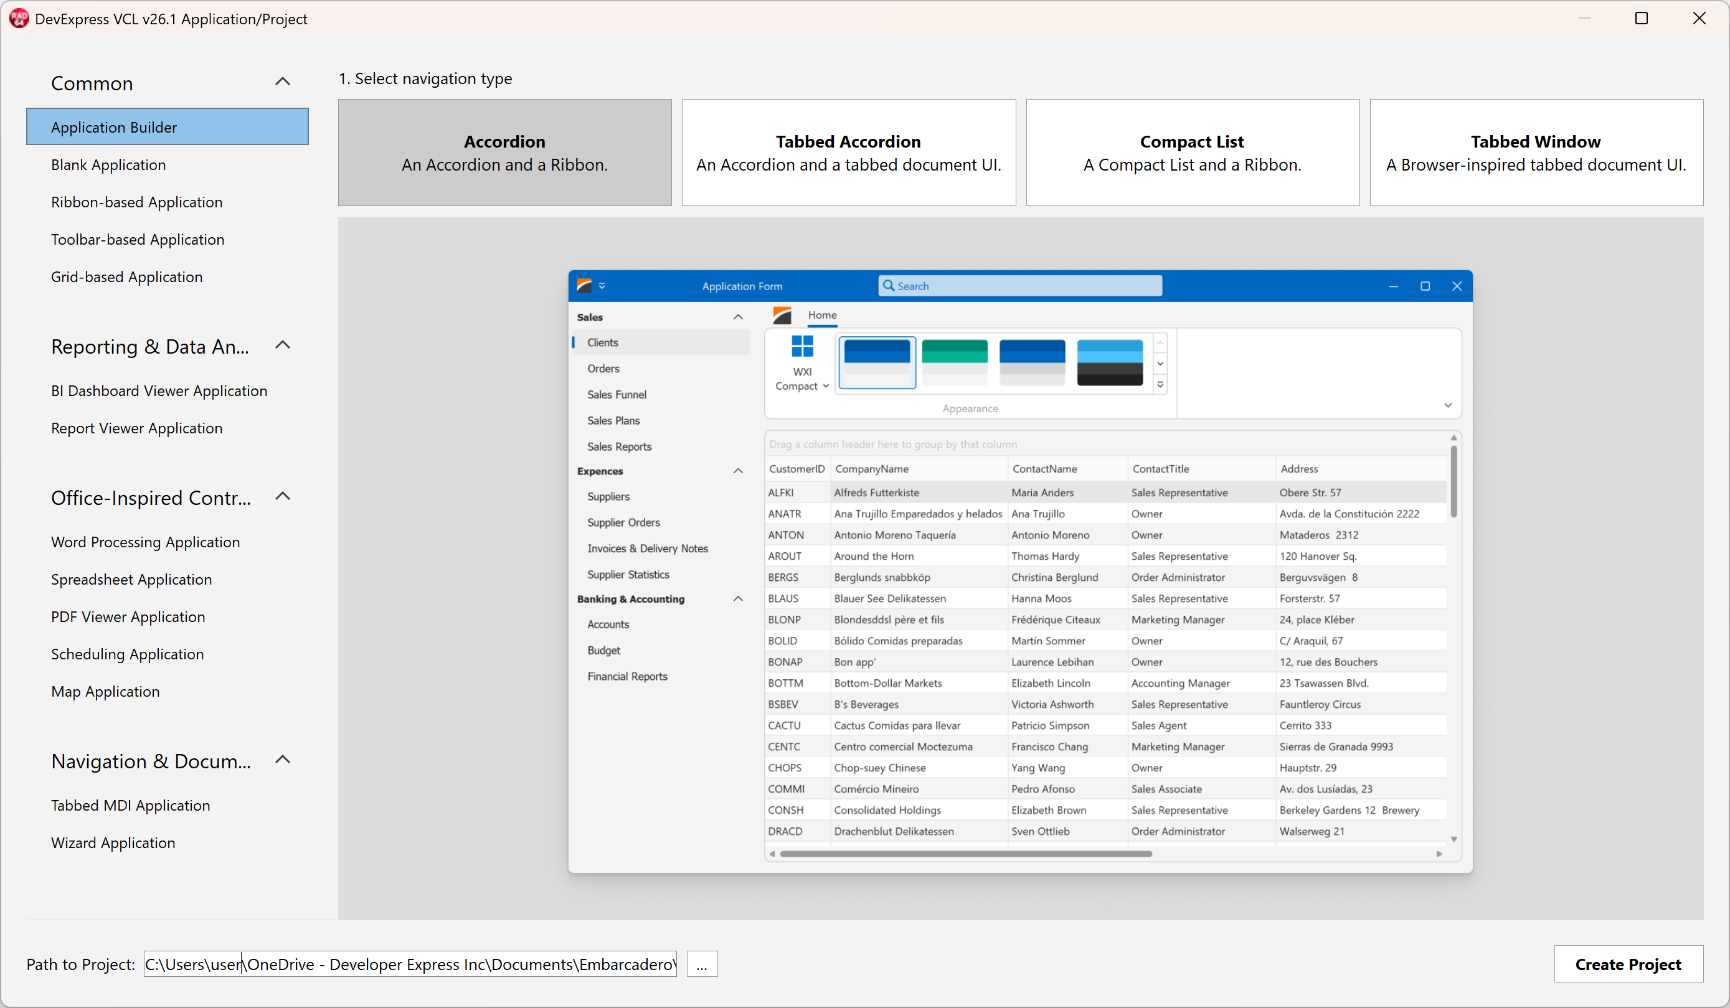Collapse the Office-Inspired Controls group
Viewport: 1730px width, 1008px height.
pyautogui.click(x=282, y=497)
